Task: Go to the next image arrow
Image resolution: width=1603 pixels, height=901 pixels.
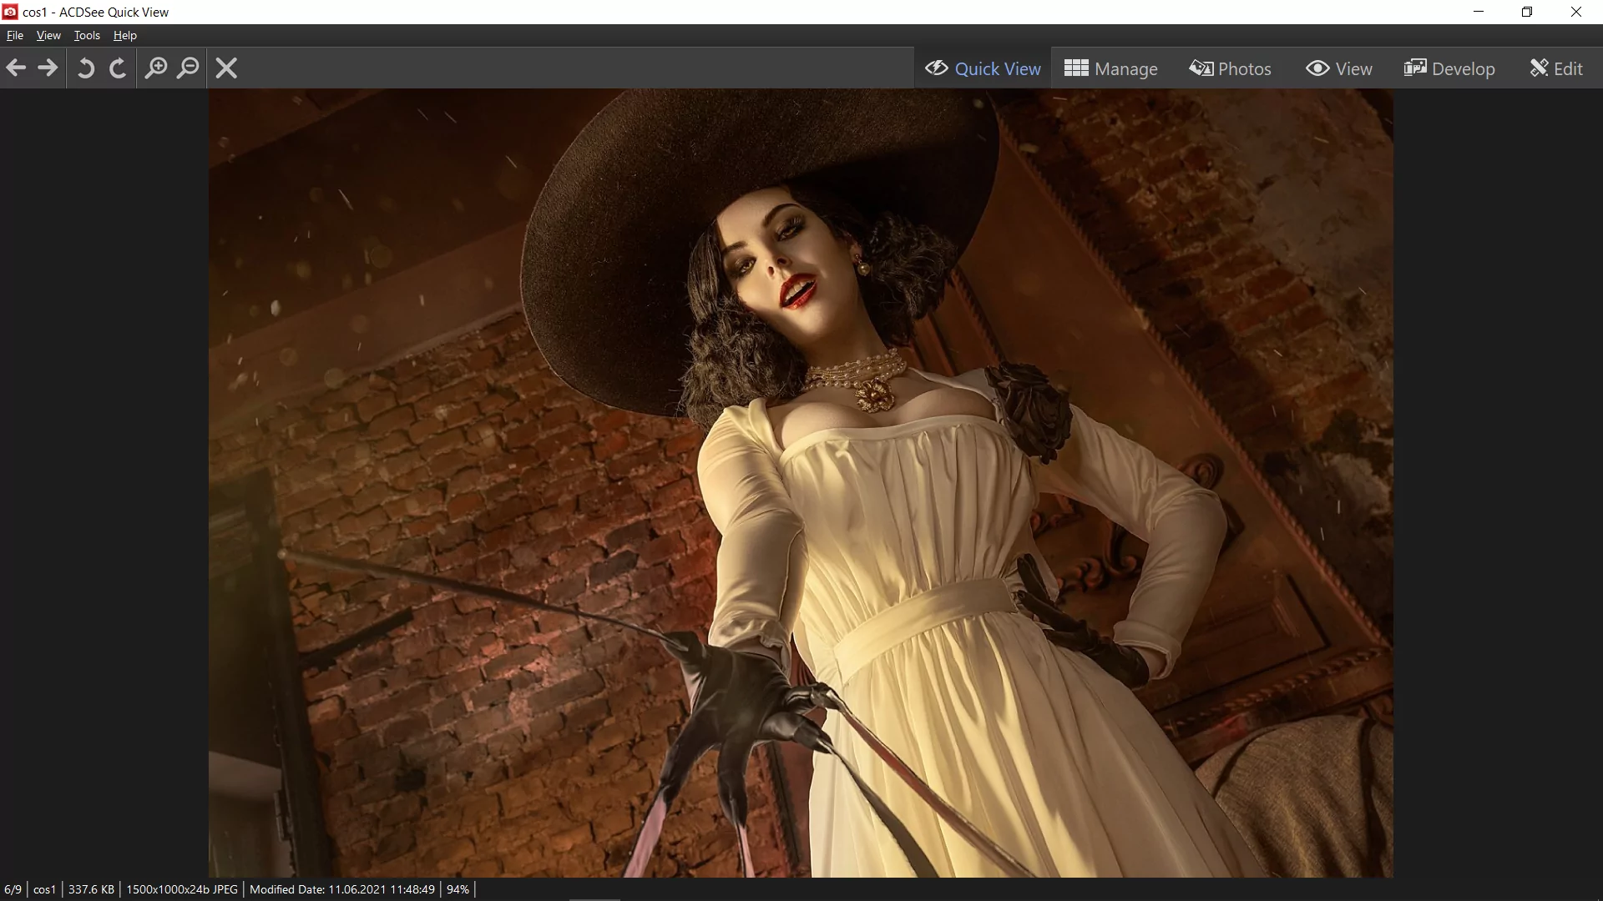Action: click(48, 68)
